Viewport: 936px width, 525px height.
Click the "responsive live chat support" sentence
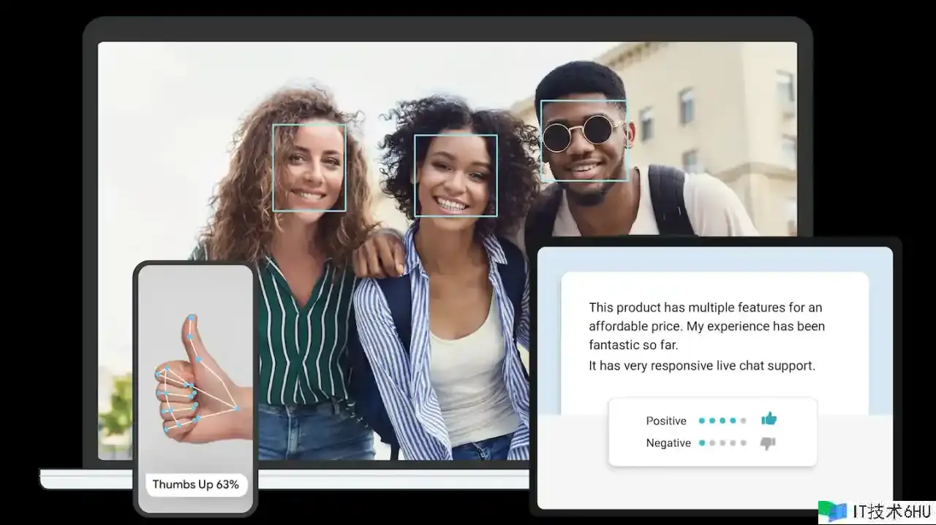point(702,366)
